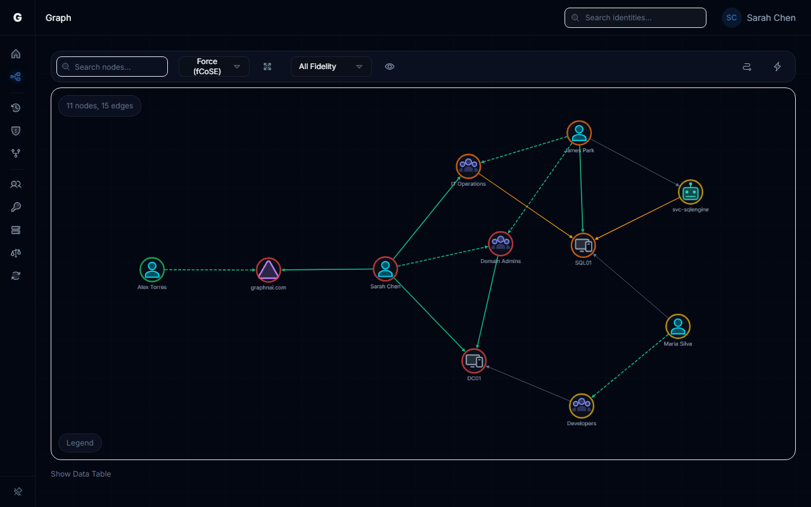Click the servers icon in the sidebar

pyautogui.click(x=16, y=230)
